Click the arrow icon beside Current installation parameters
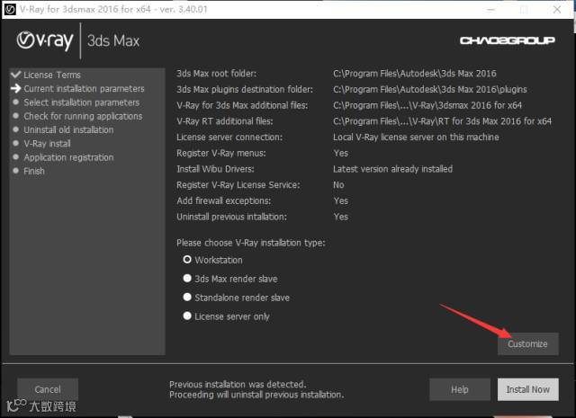 16,88
